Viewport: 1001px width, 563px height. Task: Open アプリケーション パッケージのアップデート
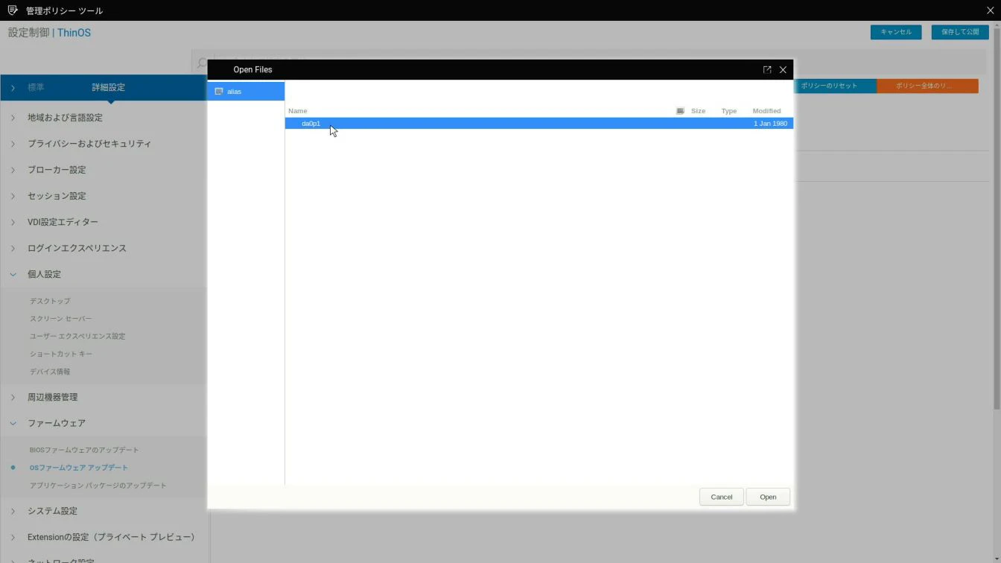(x=98, y=486)
